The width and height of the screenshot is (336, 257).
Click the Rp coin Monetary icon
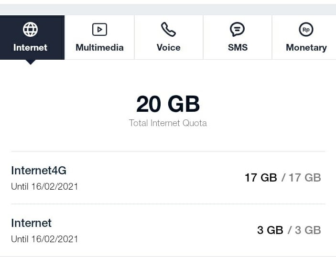pos(306,30)
